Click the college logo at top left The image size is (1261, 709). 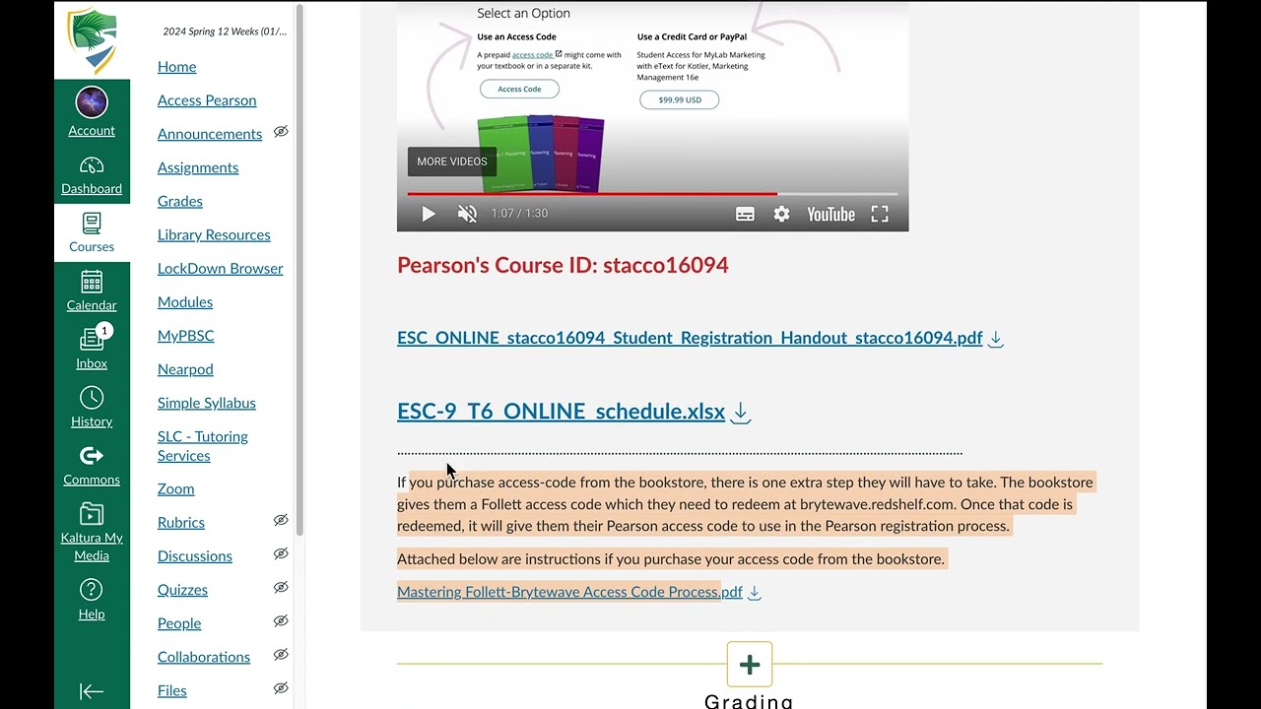(92, 41)
